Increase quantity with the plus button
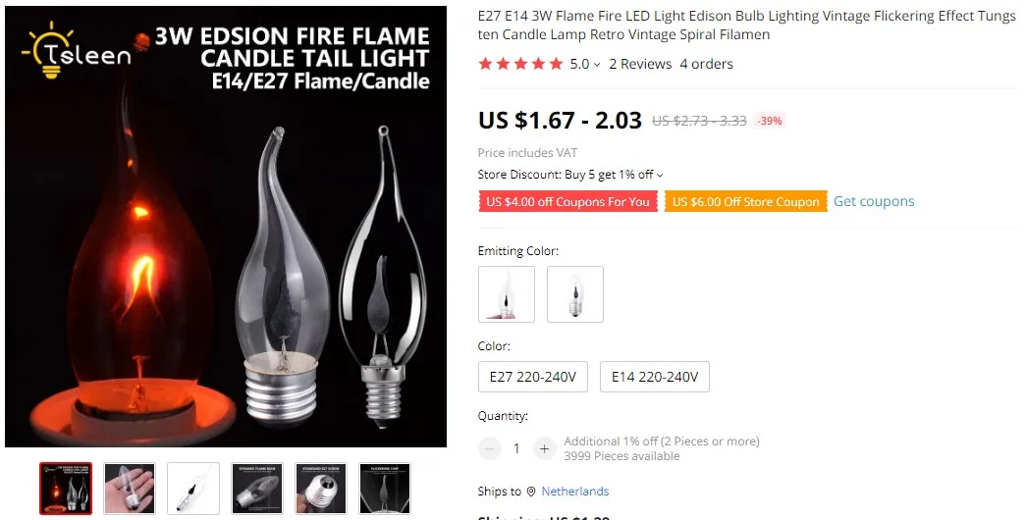This screenshot has height=520, width=1026. pyautogui.click(x=544, y=448)
